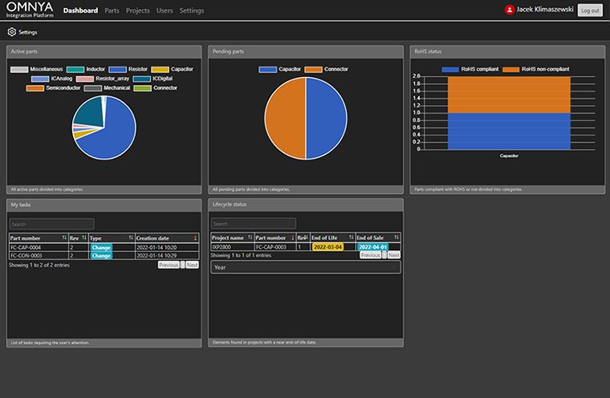Click the Settings gear icon below logo
Image resolution: width=610 pixels, height=398 pixels.
pos(12,32)
